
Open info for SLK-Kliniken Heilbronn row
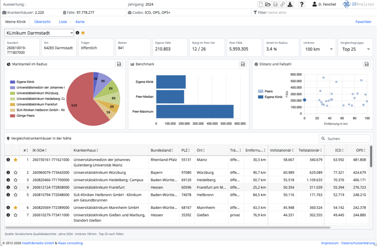point(8,195)
